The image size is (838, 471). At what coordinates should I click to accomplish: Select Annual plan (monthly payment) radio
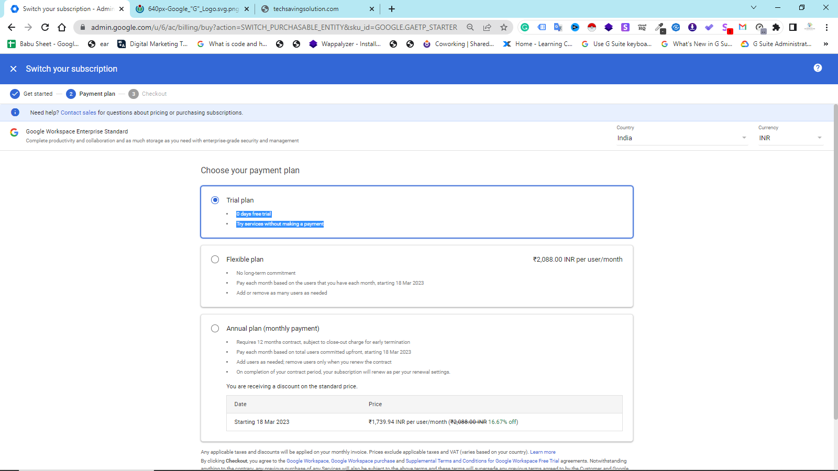tap(215, 328)
